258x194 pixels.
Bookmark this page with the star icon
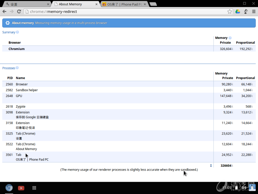tap(230, 11)
